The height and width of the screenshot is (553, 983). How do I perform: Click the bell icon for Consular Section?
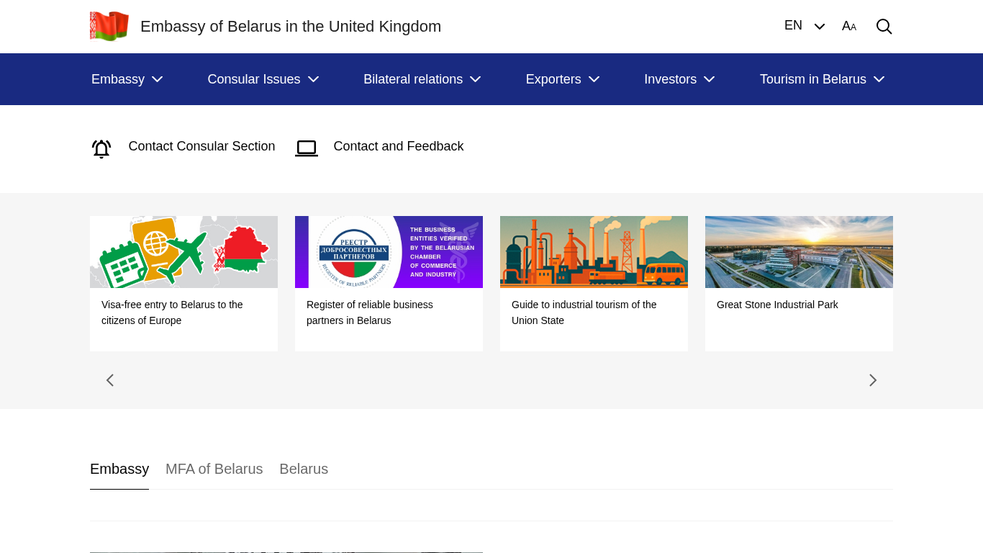pyautogui.click(x=101, y=148)
